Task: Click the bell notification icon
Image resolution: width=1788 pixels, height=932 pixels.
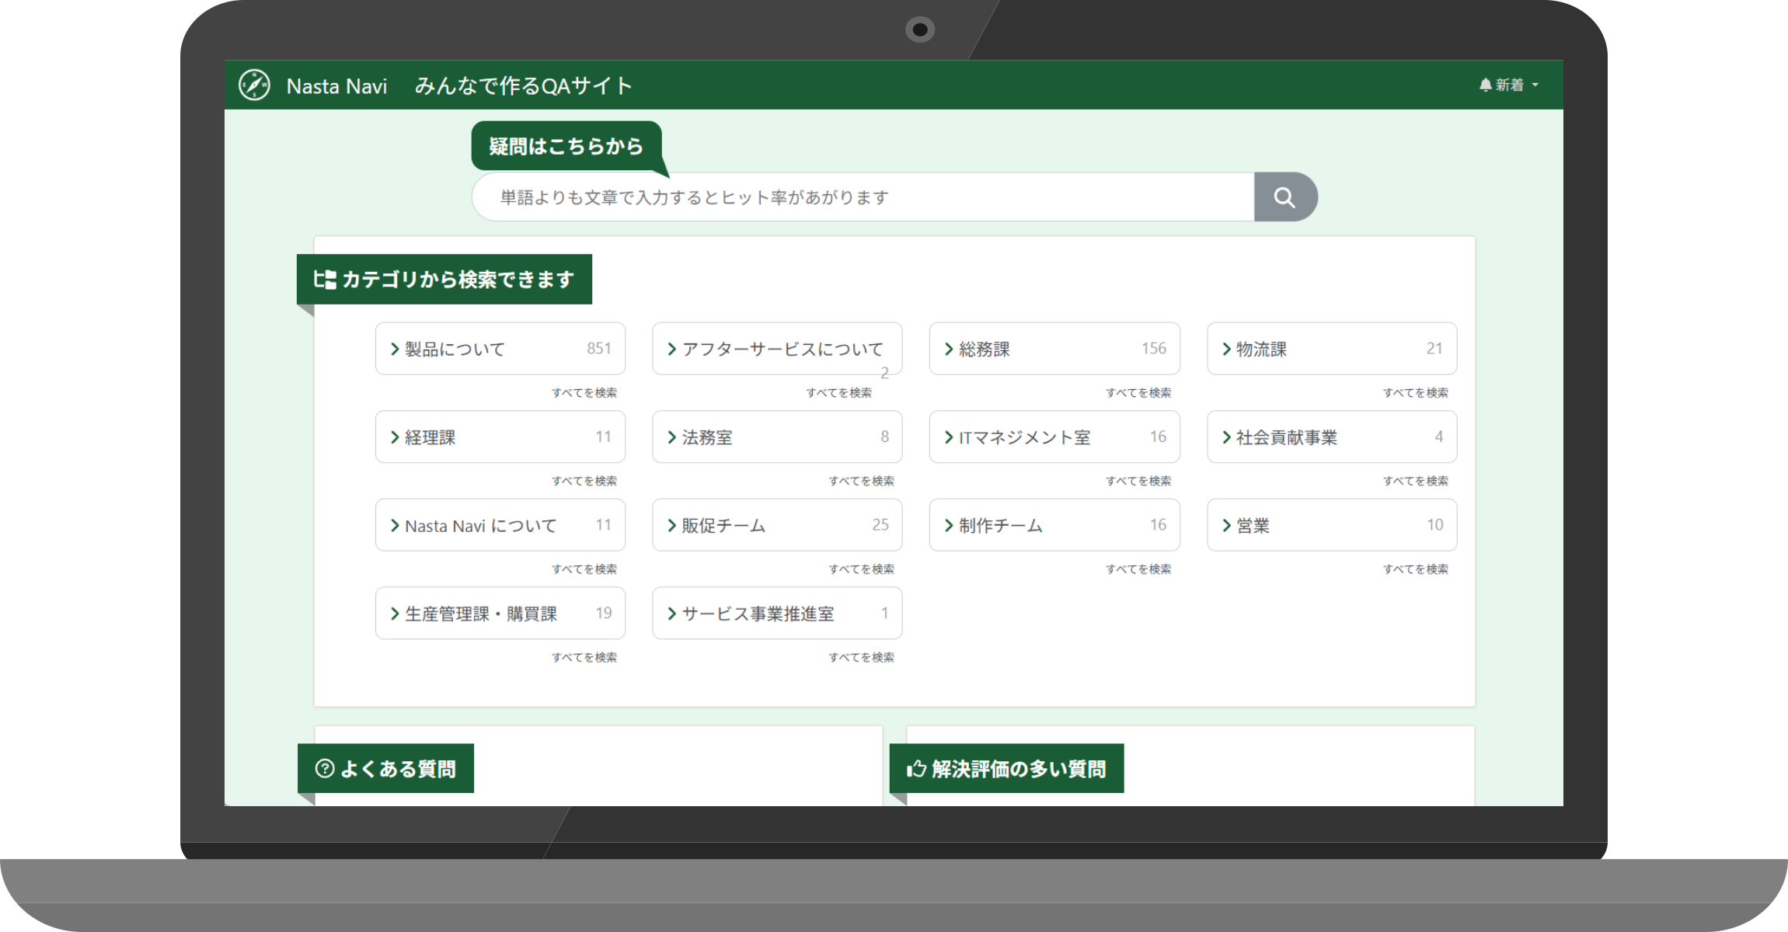Action: (x=1485, y=85)
